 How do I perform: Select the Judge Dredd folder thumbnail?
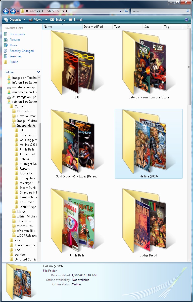pos(149,223)
